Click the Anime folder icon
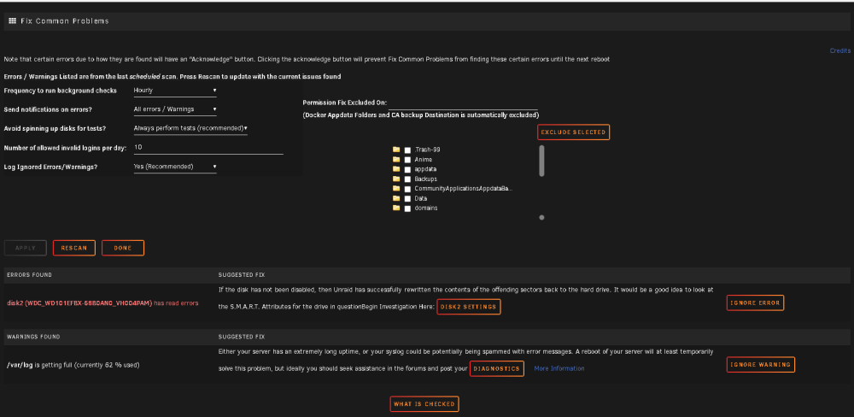854x417 pixels. (396, 160)
